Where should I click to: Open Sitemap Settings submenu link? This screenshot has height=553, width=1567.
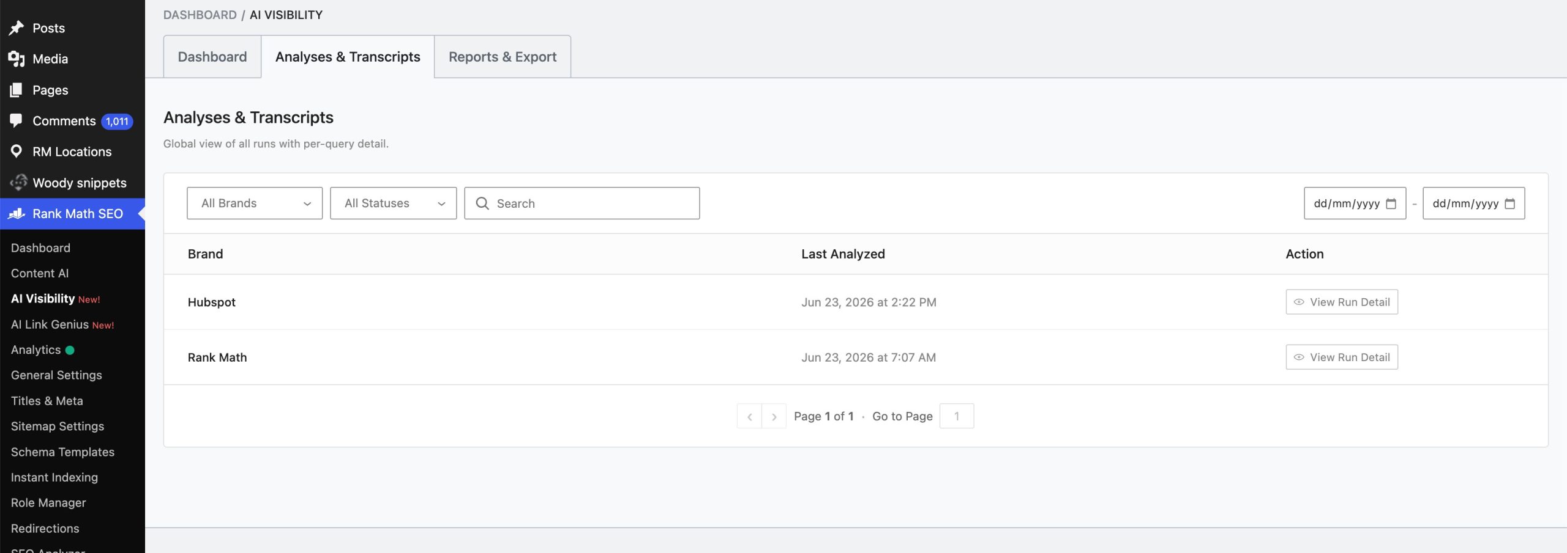(58, 427)
